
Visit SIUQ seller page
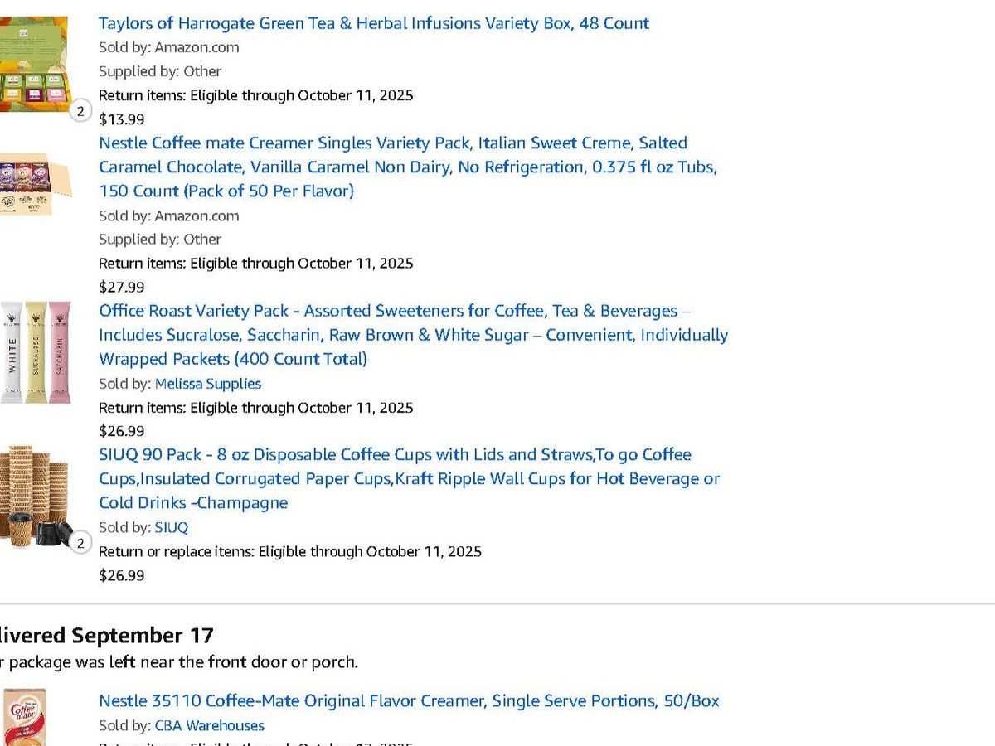click(x=172, y=527)
